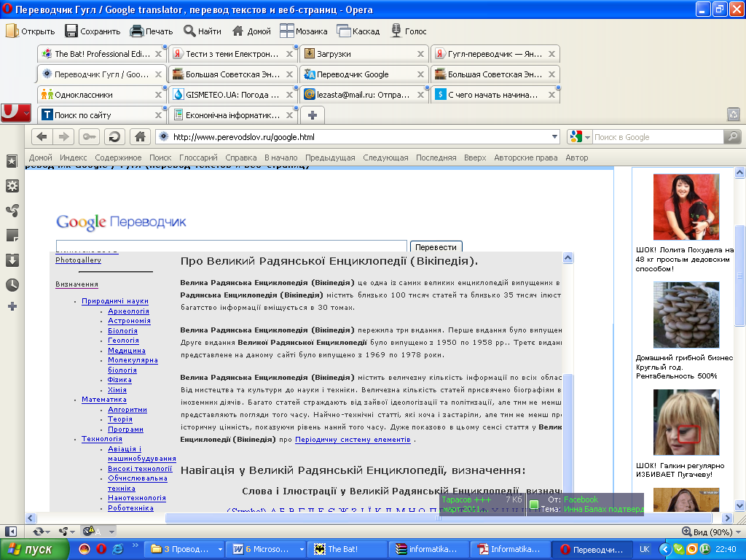Viewport: 746px width, 560px height.
Task: Open the Photogallery link
Action: [x=78, y=260]
